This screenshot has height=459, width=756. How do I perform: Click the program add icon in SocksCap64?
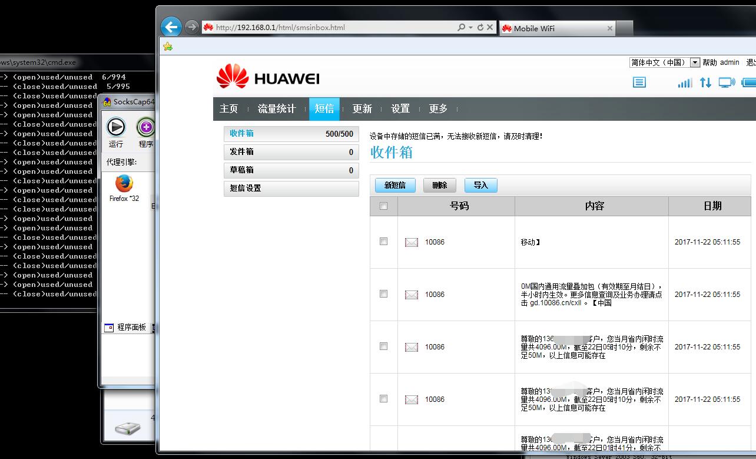(x=145, y=127)
